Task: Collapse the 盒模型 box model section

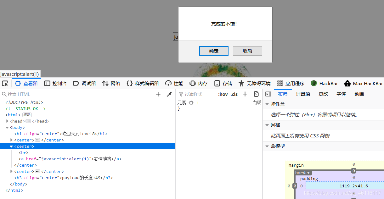Action: point(267,146)
